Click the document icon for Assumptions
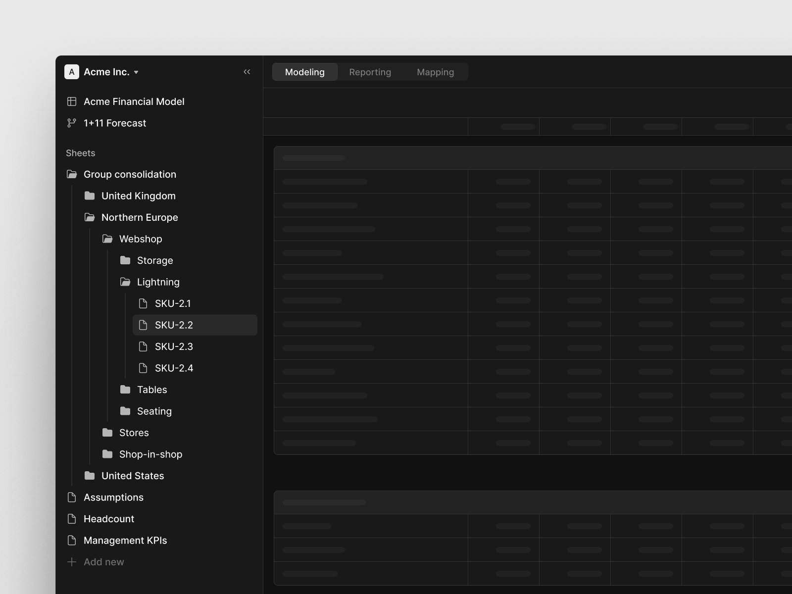 click(x=72, y=497)
